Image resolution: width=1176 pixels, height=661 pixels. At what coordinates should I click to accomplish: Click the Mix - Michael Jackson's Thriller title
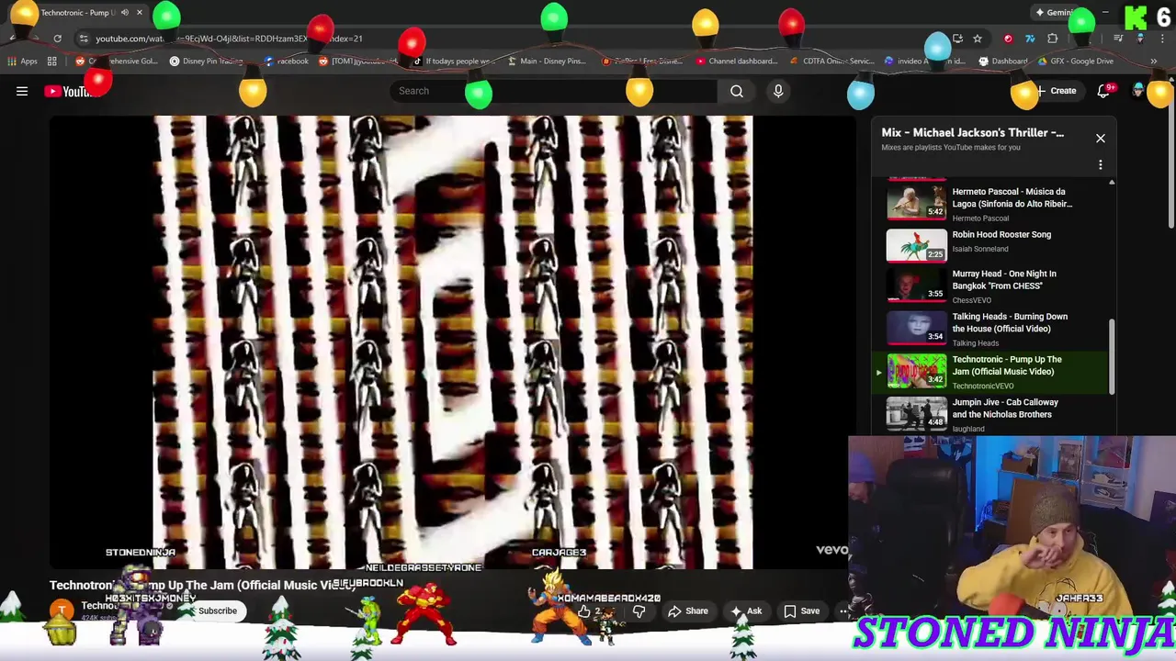(x=972, y=133)
